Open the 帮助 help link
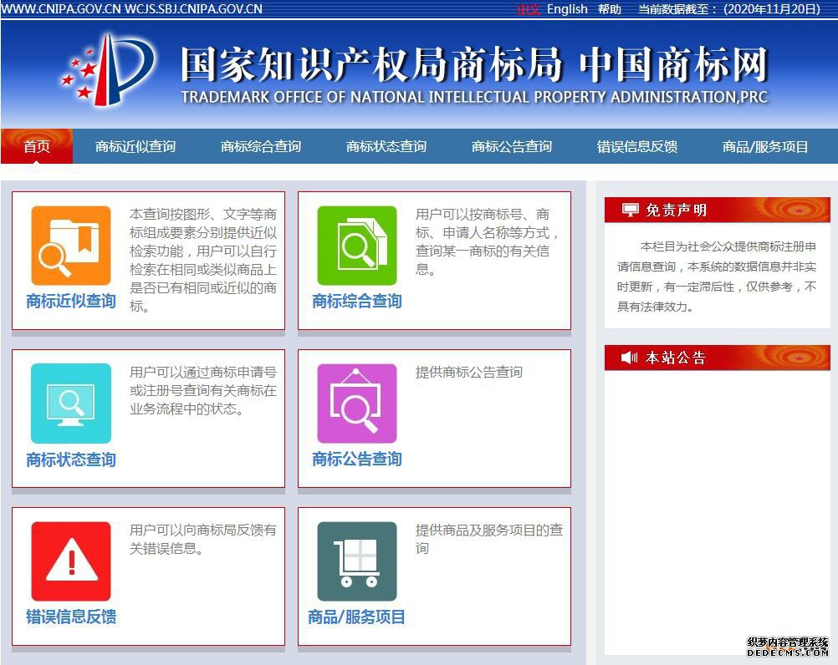Image resolution: width=838 pixels, height=665 pixels. coord(609,9)
